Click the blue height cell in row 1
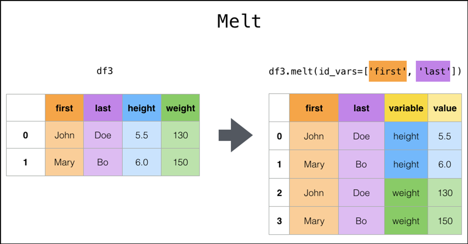 406,164
